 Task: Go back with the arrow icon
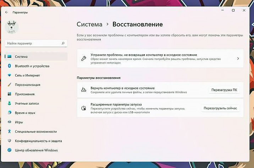6,12
